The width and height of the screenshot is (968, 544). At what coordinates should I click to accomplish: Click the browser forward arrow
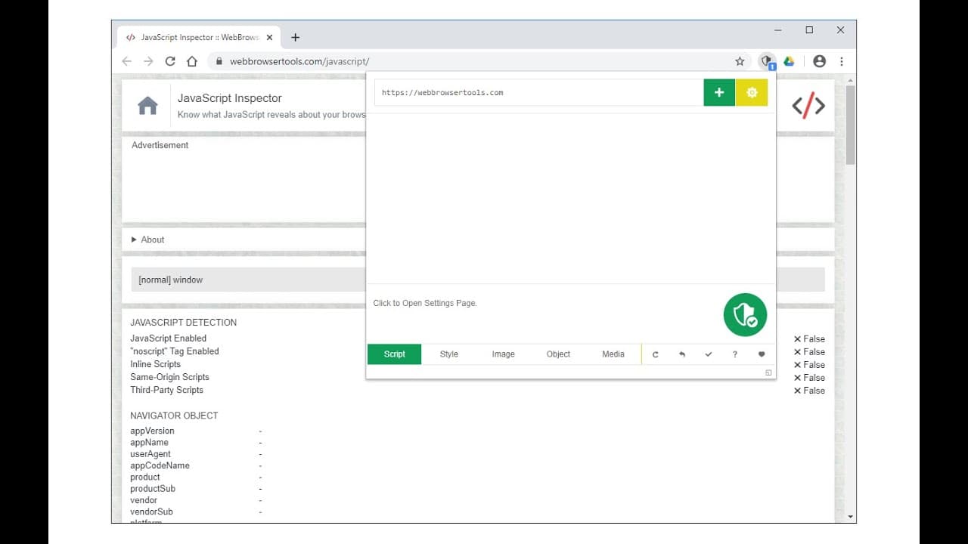point(148,61)
